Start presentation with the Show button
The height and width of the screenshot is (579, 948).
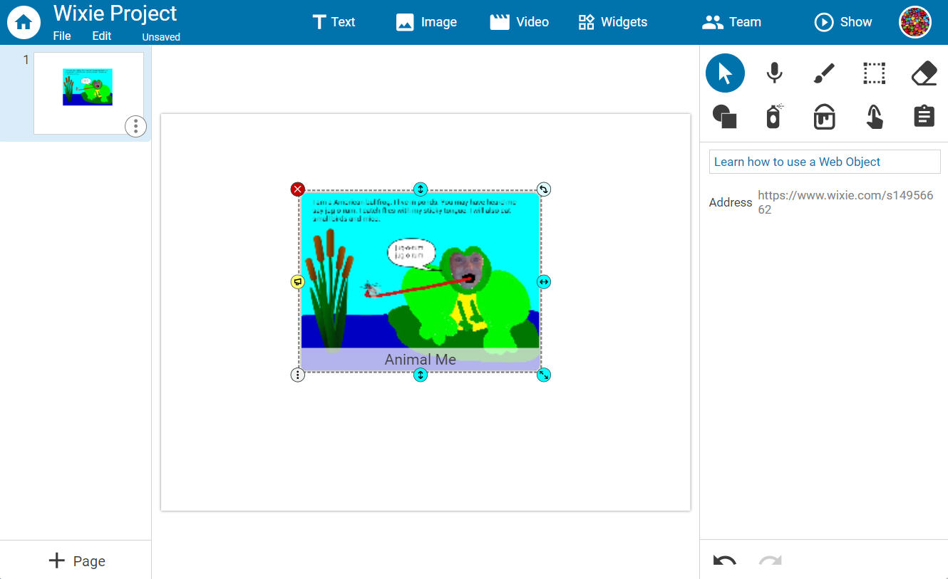point(843,22)
